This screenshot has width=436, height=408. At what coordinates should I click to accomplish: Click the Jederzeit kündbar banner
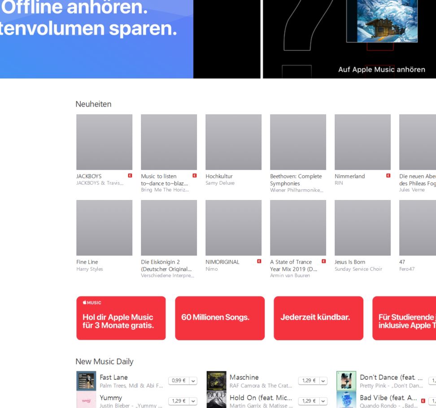click(x=318, y=318)
